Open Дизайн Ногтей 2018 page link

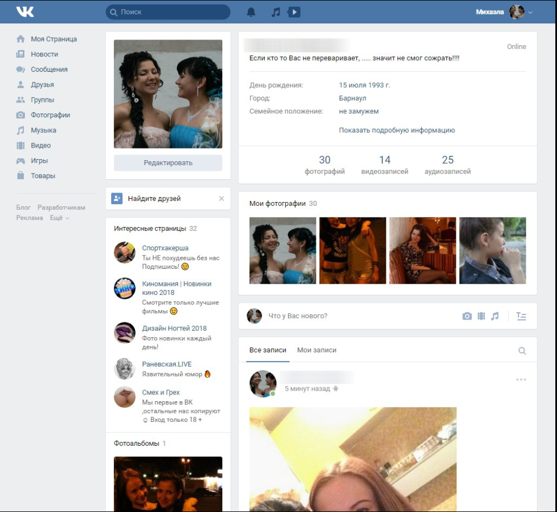(x=175, y=328)
